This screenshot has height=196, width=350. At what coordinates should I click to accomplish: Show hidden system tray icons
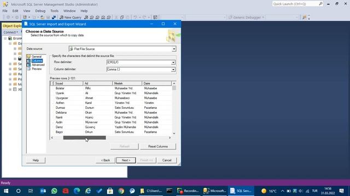(x=283, y=191)
